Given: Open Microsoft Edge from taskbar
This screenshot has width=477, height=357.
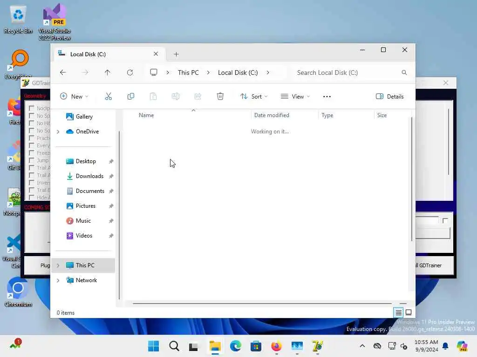Looking at the screenshot, I should coord(235,346).
